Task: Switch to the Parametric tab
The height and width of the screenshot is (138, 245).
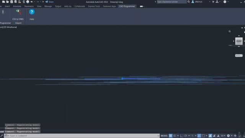Action: (29, 6)
